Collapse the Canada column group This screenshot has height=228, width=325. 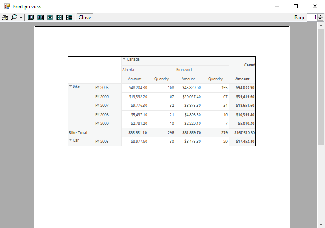(x=124, y=59)
